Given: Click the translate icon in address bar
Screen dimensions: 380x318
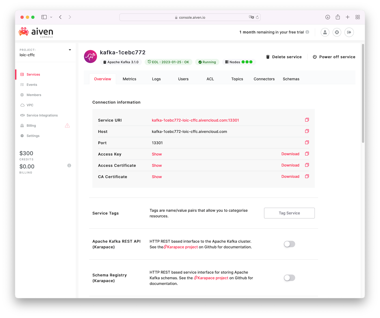Looking at the screenshot, I should click(251, 17).
